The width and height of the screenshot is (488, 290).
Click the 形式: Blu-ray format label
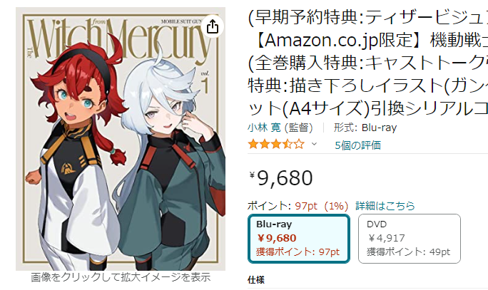tap(365, 128)
